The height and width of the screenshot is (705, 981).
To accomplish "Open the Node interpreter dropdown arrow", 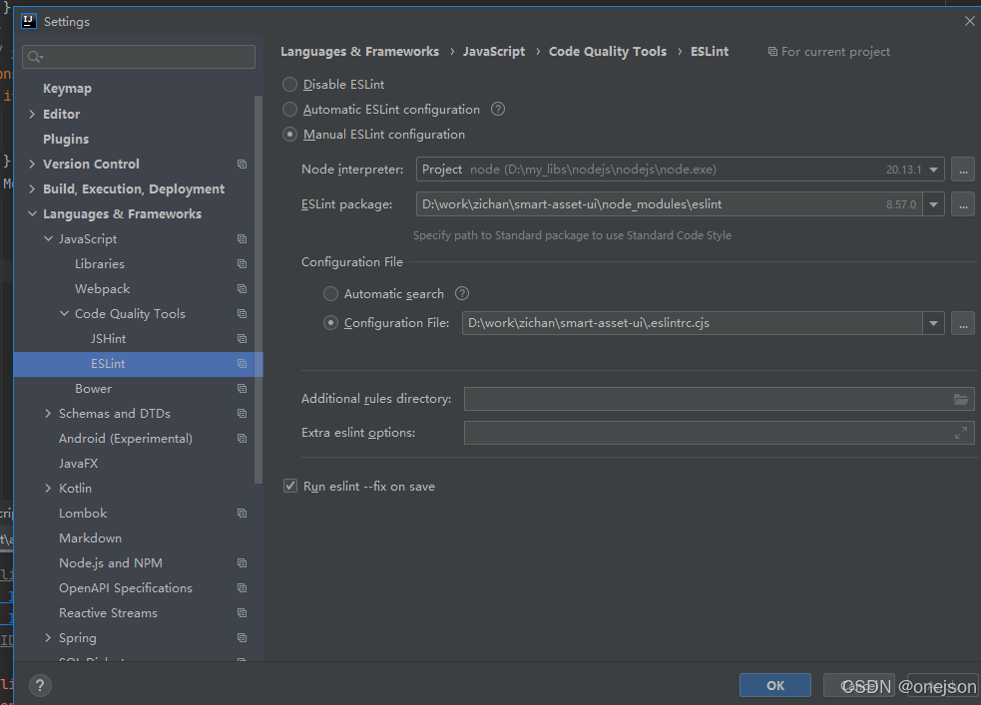I will coord(933,170).
